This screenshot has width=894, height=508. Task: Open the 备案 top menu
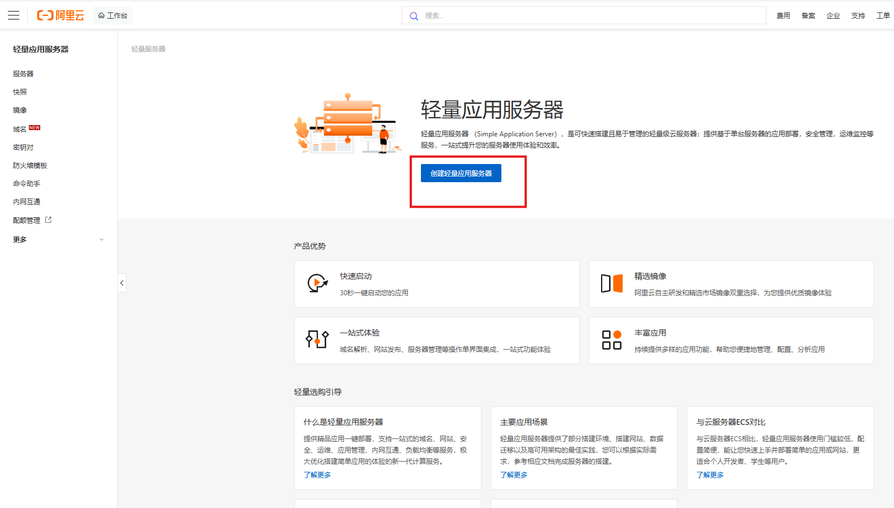pyautogui.click(x=808, y=16)
